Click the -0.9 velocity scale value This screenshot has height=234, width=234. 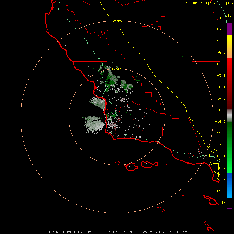coord(221,110)
